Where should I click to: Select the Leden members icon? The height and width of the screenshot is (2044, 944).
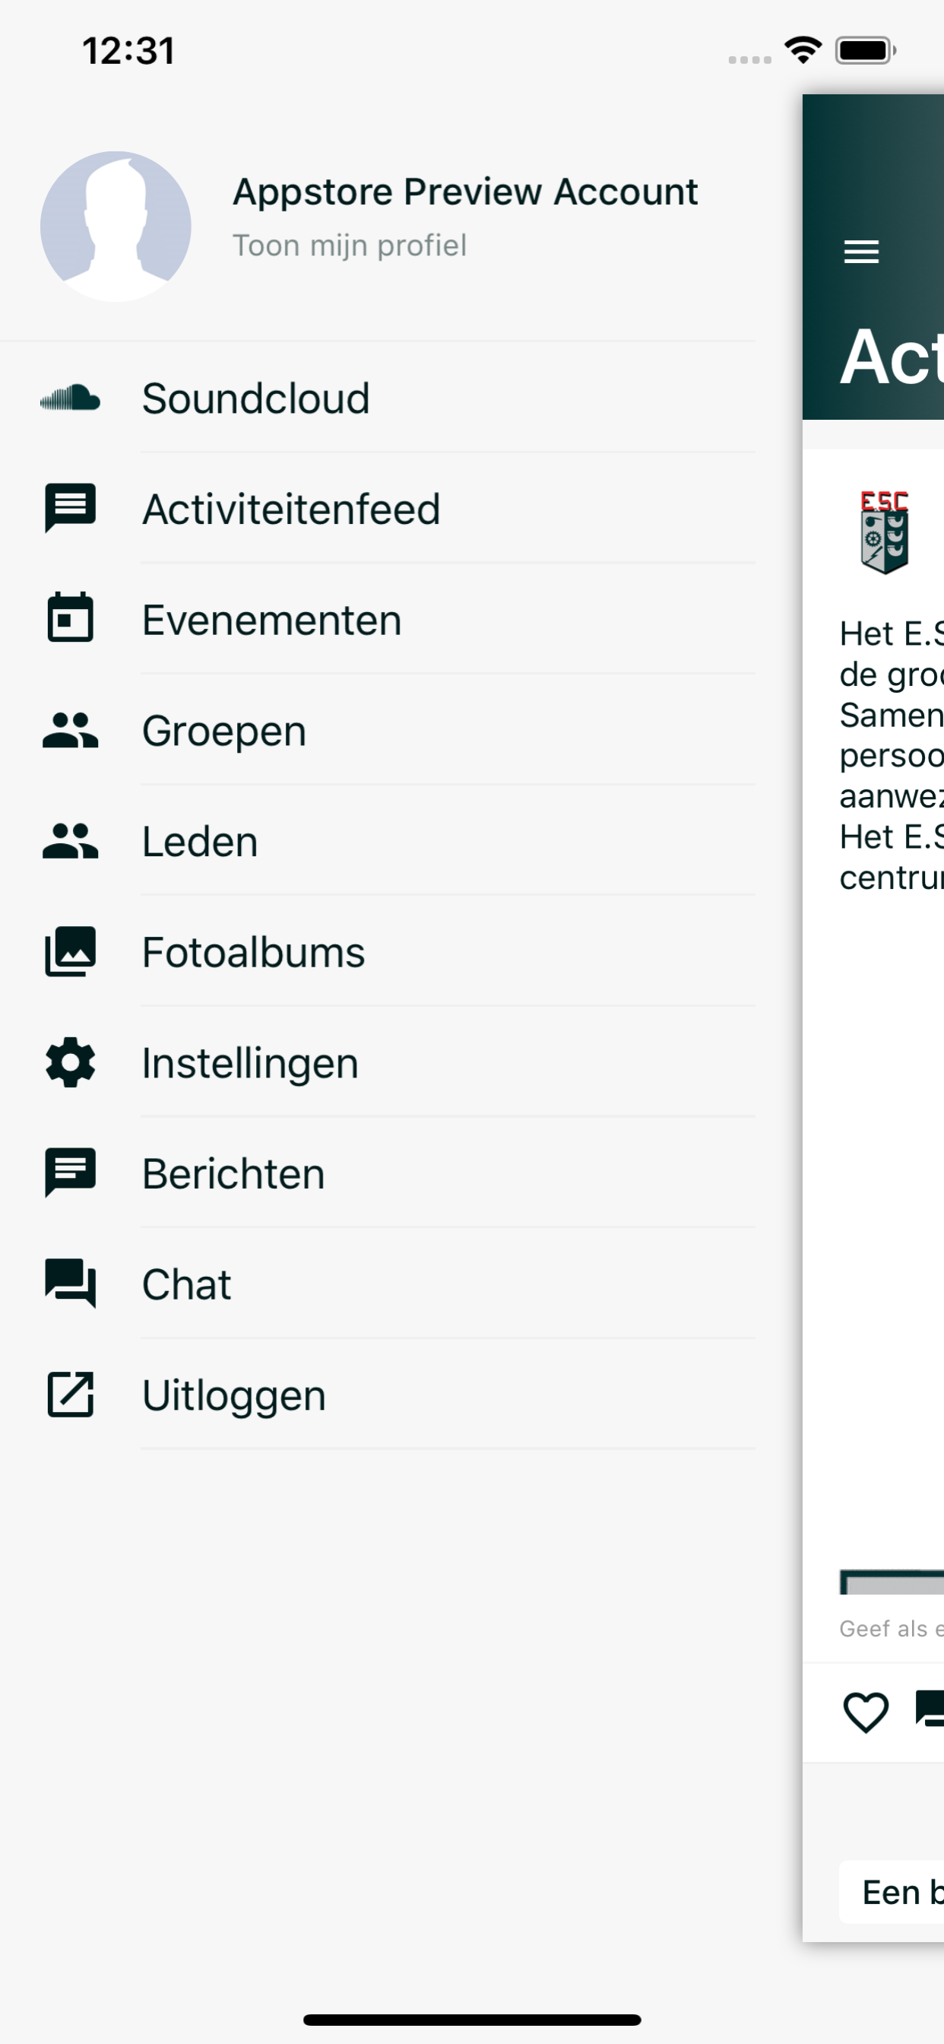[70, 841]
